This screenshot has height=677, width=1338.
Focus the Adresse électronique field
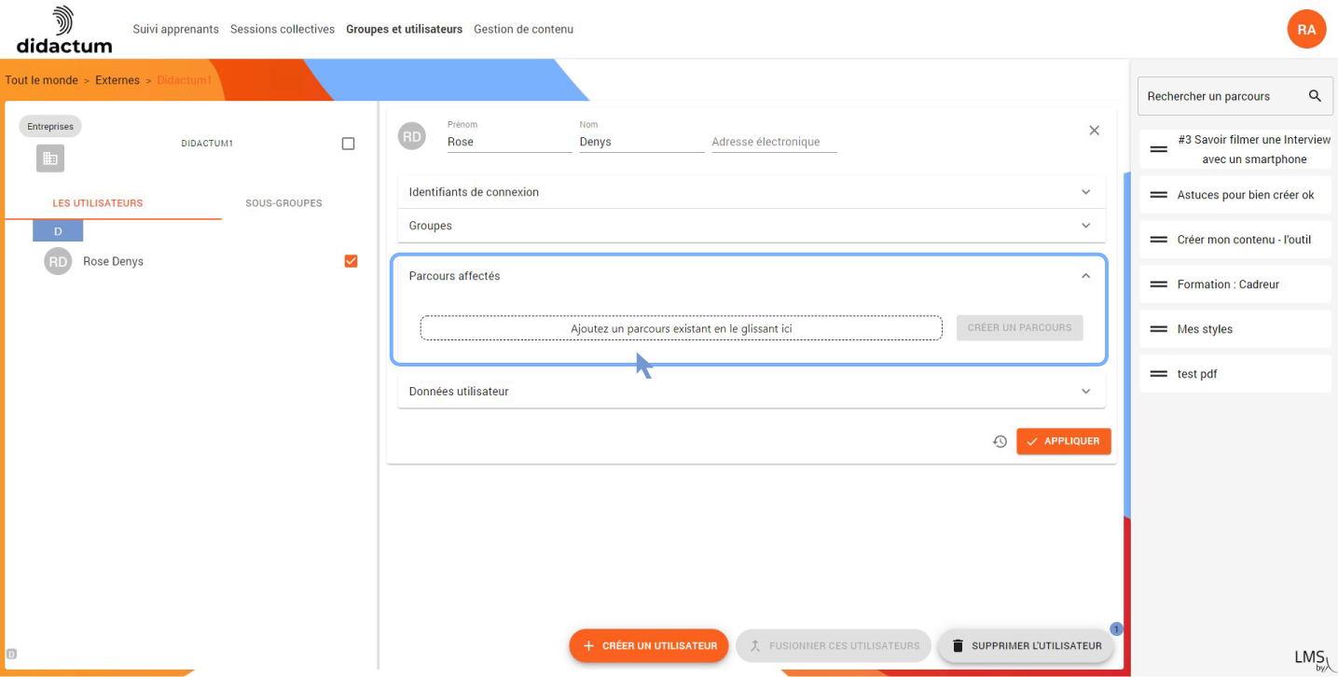point(774,142)
